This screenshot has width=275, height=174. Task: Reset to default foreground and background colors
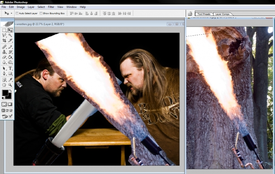click(x=3, y=98)
